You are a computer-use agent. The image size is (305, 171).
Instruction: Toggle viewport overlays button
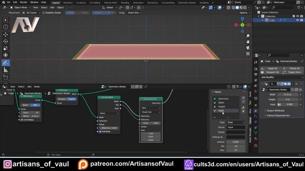click(219, 8)
